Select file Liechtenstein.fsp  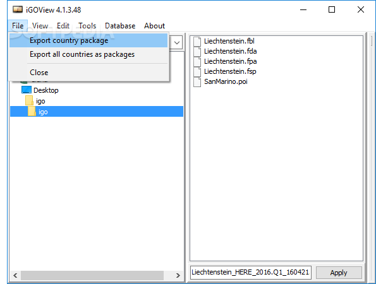[x=230, y=71]
